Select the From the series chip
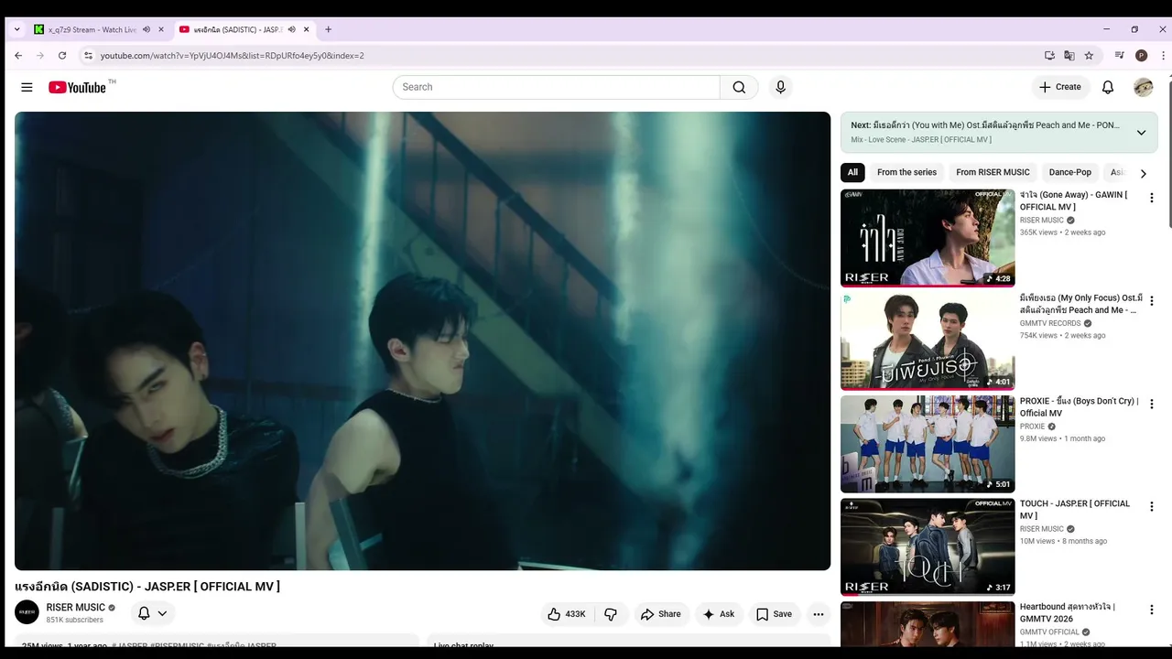1172x659 pixels. [x=906, y=172]
